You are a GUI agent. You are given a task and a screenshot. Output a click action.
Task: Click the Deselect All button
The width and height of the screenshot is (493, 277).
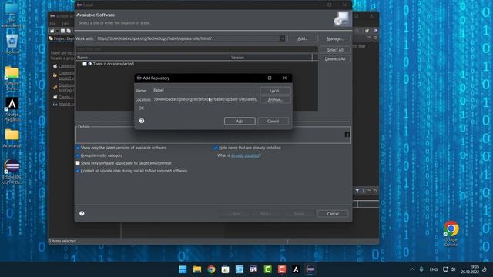coord(335,58)
